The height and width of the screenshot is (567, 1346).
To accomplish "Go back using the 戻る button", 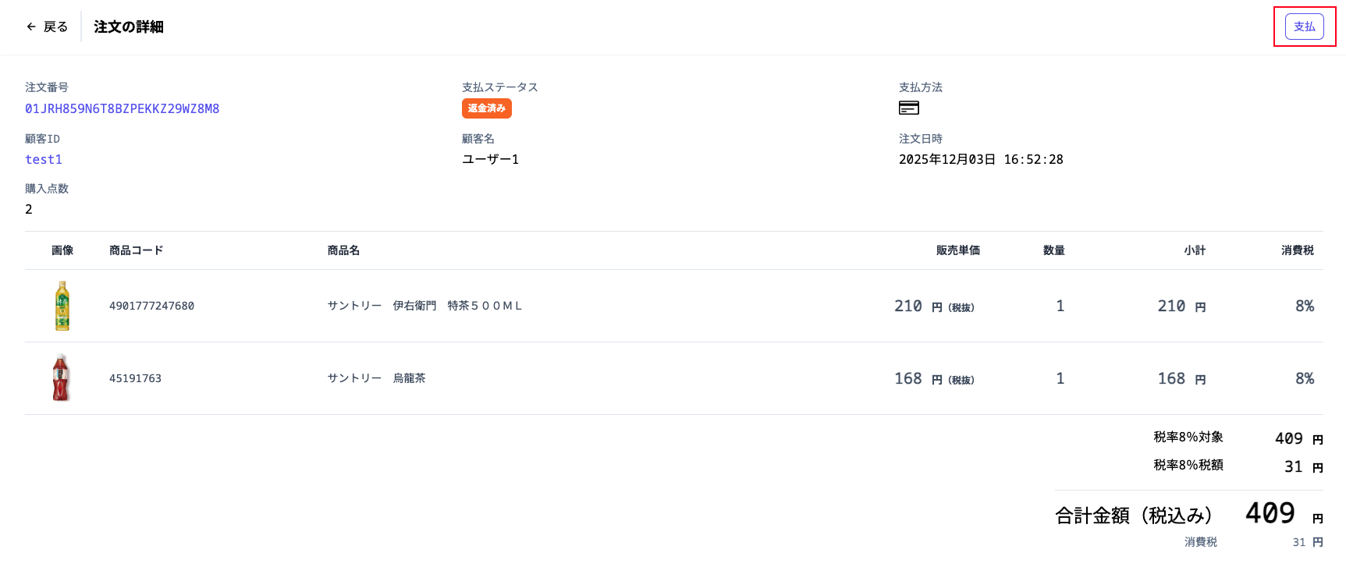I will click(x=47, y=27).
